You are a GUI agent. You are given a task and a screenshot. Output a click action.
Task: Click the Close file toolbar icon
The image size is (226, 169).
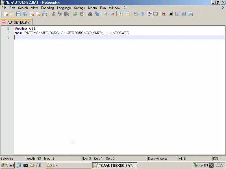[32, 14]
